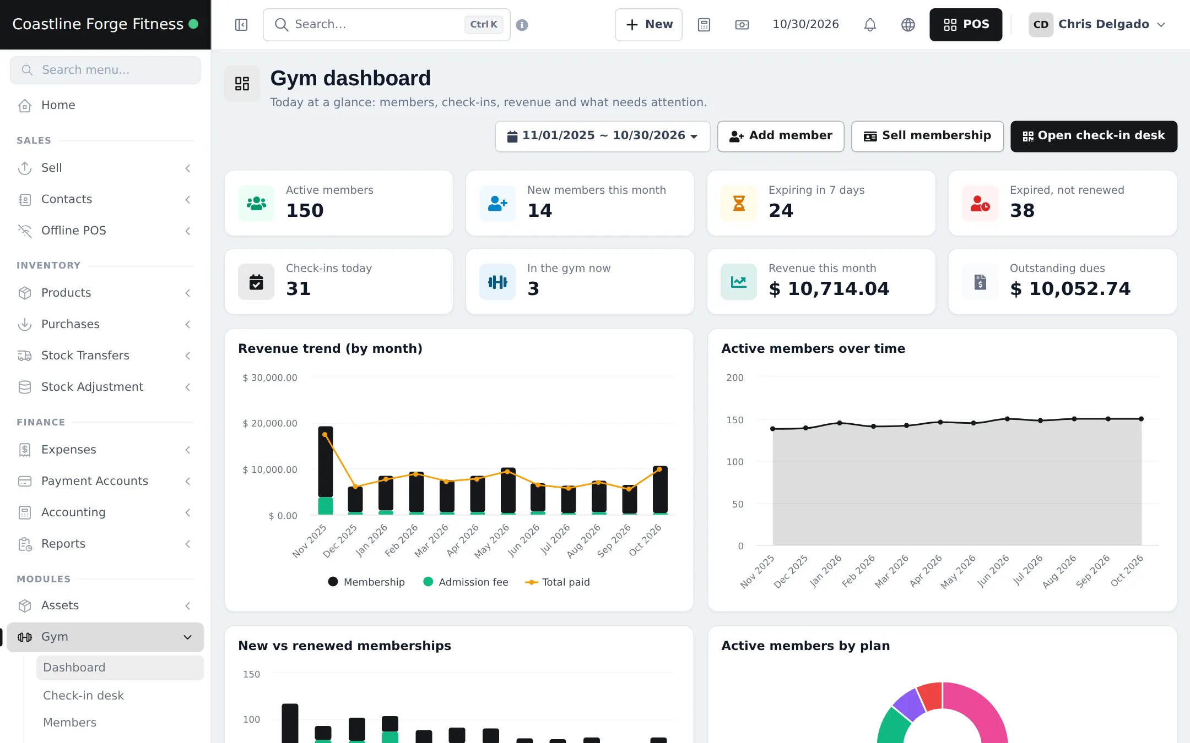
Task: Click the Add member button
Action: 781,136
